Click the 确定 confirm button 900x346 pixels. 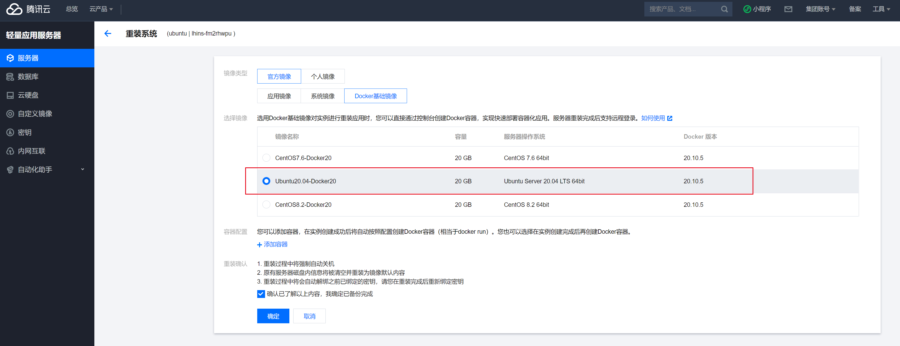(x=273, y=316)
